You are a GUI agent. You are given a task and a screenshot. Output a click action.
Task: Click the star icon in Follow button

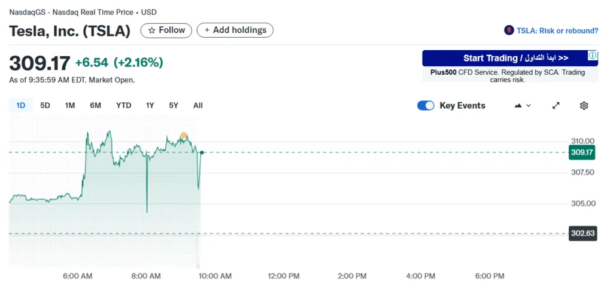point(151,30)
